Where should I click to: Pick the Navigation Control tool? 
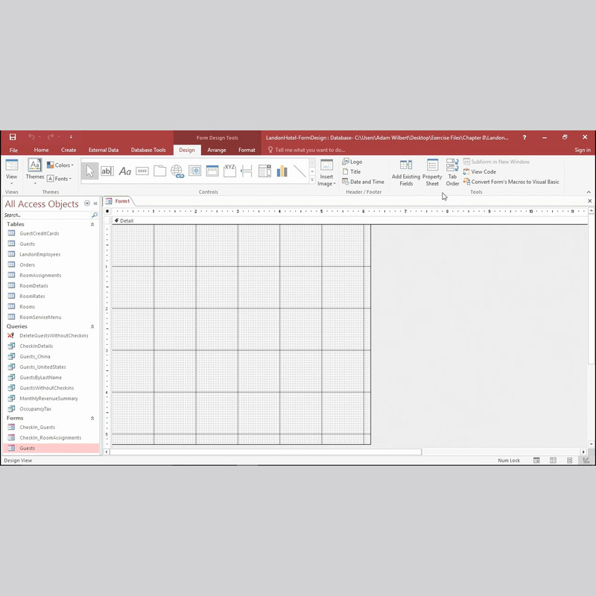[212, 171]
